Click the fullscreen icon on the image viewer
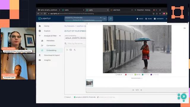Screen dimensions: 190x107 click(x=87, y=24)
